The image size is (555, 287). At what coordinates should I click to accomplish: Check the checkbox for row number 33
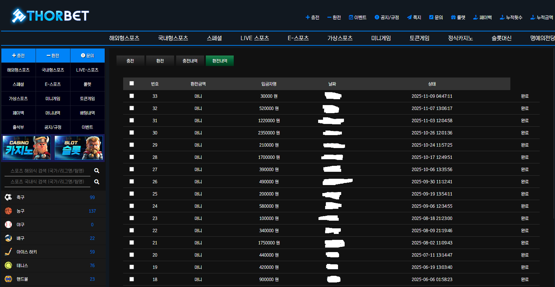coord(132,96)
